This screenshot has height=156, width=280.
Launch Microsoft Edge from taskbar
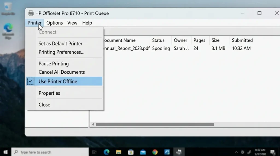[x=107, y=152]
